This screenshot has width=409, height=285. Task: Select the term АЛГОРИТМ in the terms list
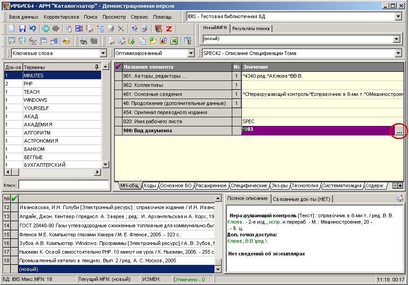53,133
